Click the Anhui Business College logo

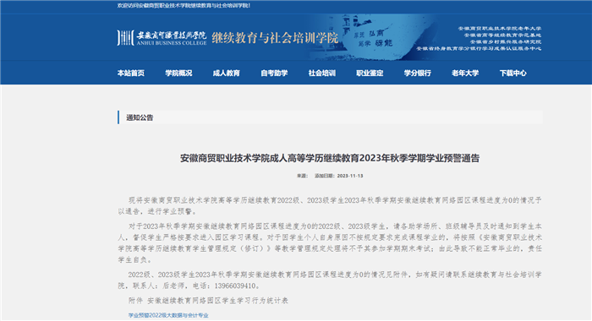(x=162, y=38)
